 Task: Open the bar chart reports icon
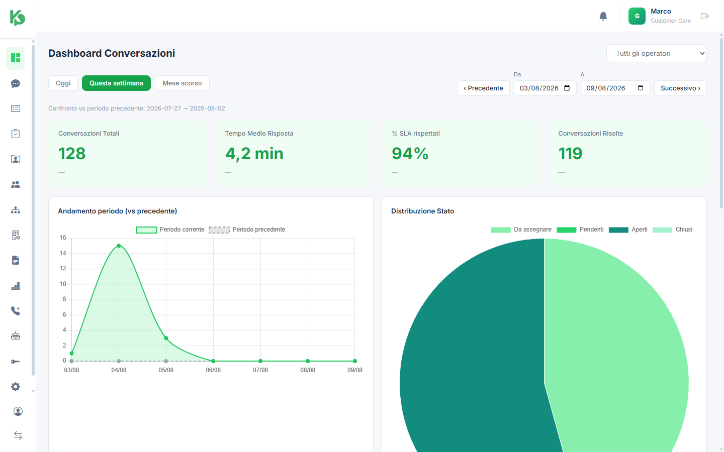[16, 286]
